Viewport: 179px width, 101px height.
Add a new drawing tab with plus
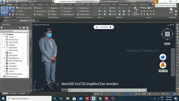(x=37, y=21)
